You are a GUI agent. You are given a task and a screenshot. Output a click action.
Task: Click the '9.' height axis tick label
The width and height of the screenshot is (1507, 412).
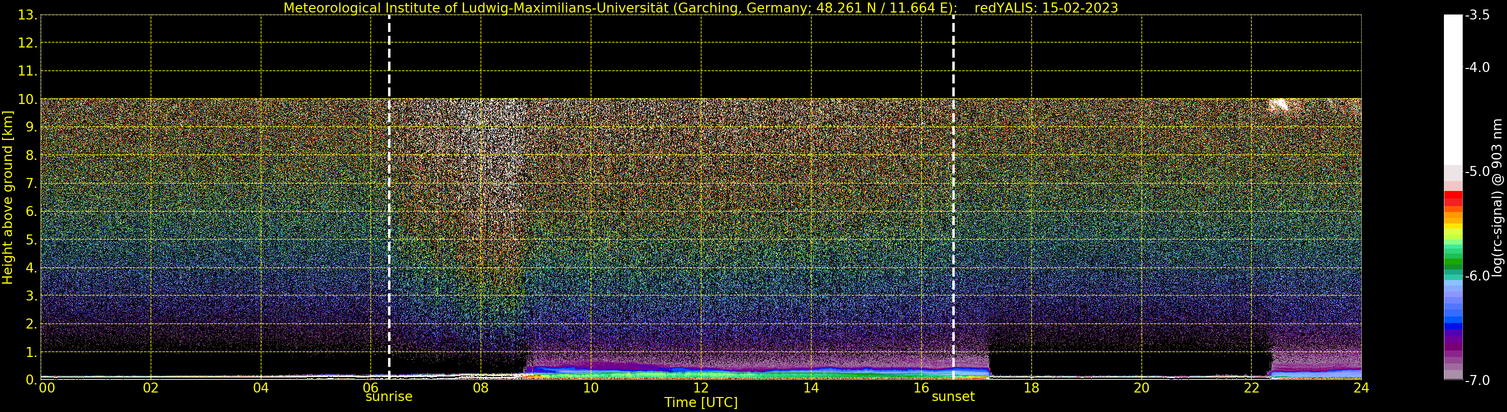32,127
